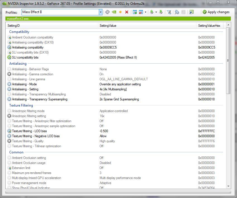Select the -0.500 LOD bias value
The height and width of the screenshot is (198, 237).
point(104,131)
